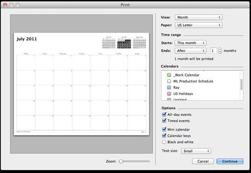
Task: Toggle the Ray calendar blue checkbox
Action: click(169, 87)
